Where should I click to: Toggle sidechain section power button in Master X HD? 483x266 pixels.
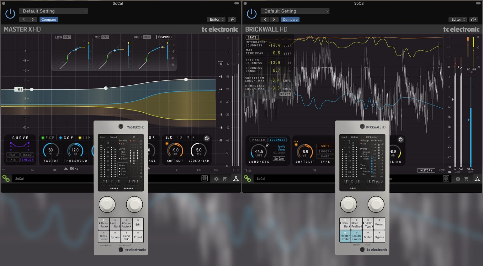coord(207,138)
